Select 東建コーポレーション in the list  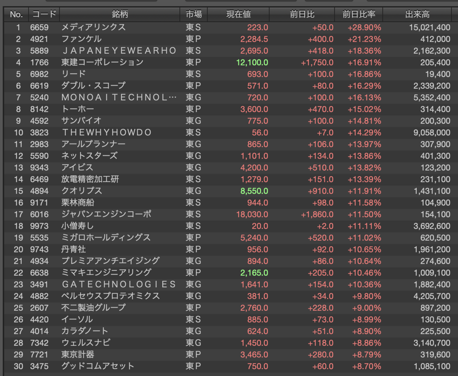point(102,62)
